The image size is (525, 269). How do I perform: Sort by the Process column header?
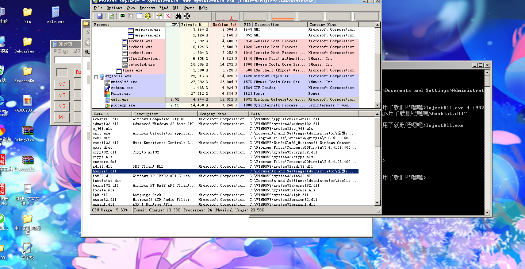coord(129,25)
